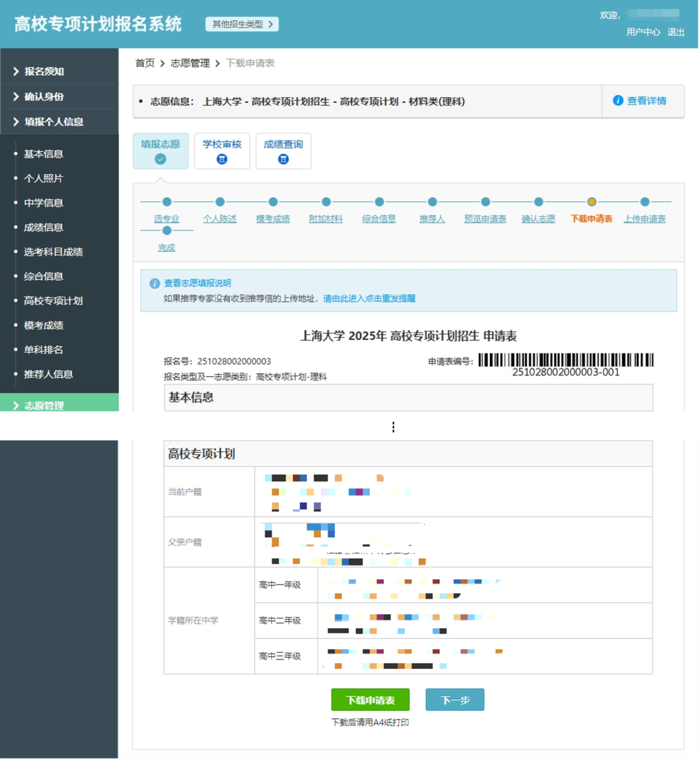The width and height of the screenshot is (699, 759).
Task: Click the dot icon beside 个人照片
Action: [x=16, y=178]
